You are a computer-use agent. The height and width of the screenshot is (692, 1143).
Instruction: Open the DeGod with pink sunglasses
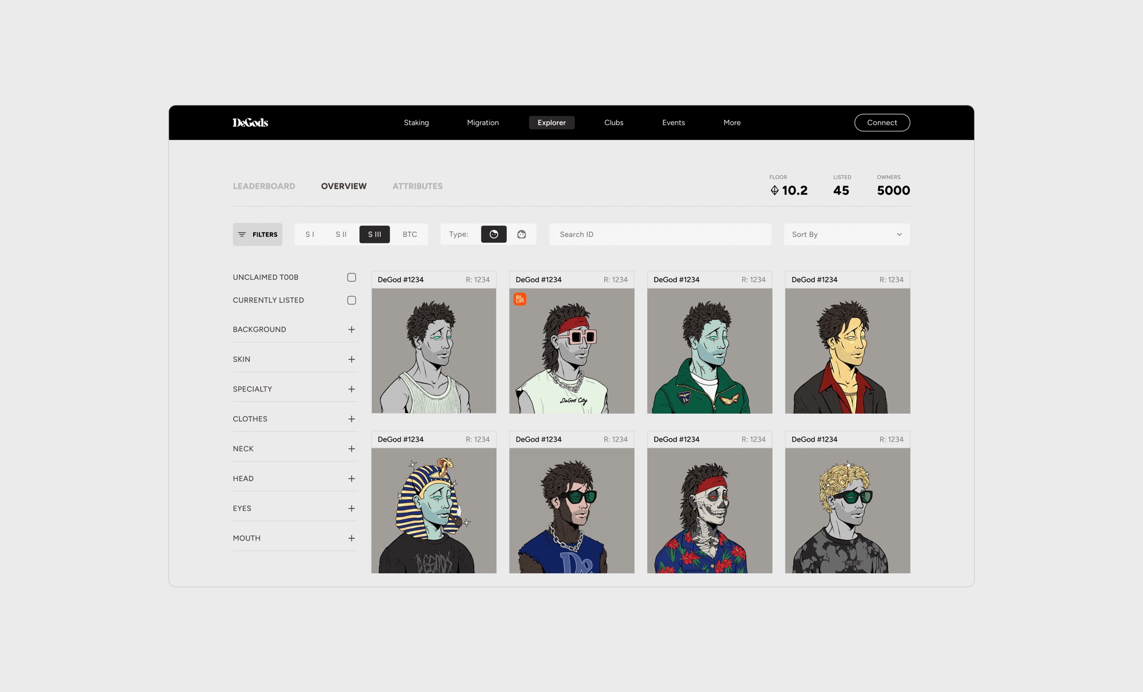[571, 342]
